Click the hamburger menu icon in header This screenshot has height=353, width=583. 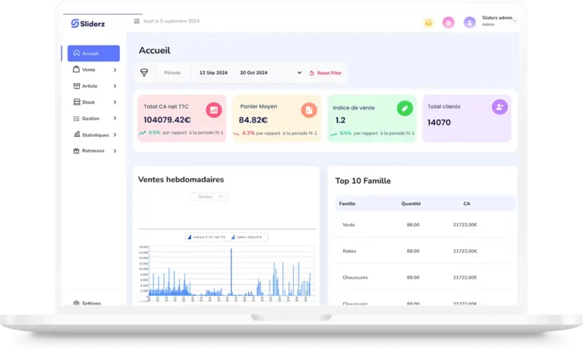137,21
